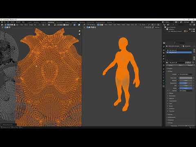The height and width of the screenshot is (147, 196).
Task: Click the Blender logo icon in top bar
Action: click(x=2, y=22)
